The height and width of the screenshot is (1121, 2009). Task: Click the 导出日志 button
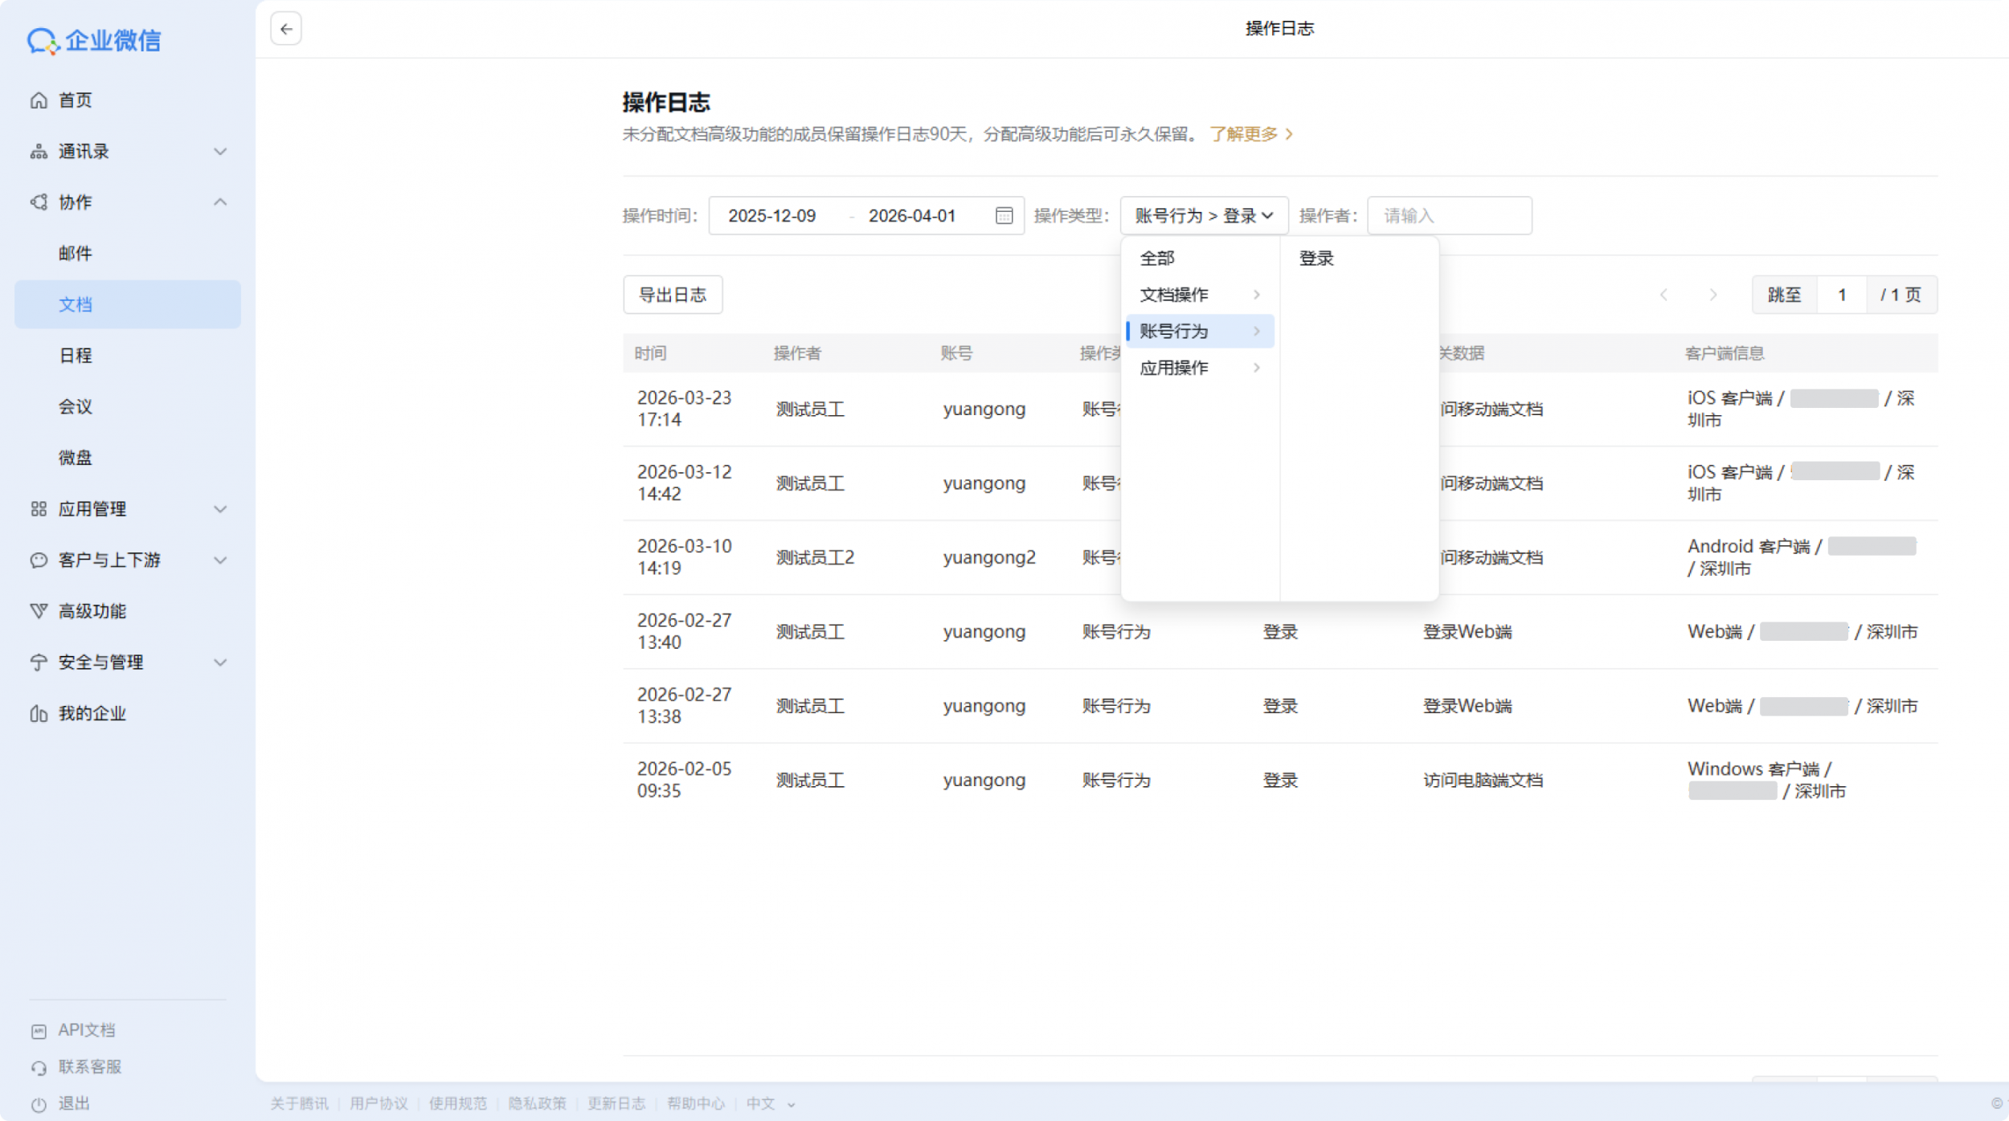[673, 295]
